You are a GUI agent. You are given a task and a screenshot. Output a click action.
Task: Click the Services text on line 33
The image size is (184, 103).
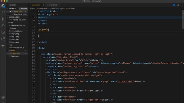pos(93,90)
